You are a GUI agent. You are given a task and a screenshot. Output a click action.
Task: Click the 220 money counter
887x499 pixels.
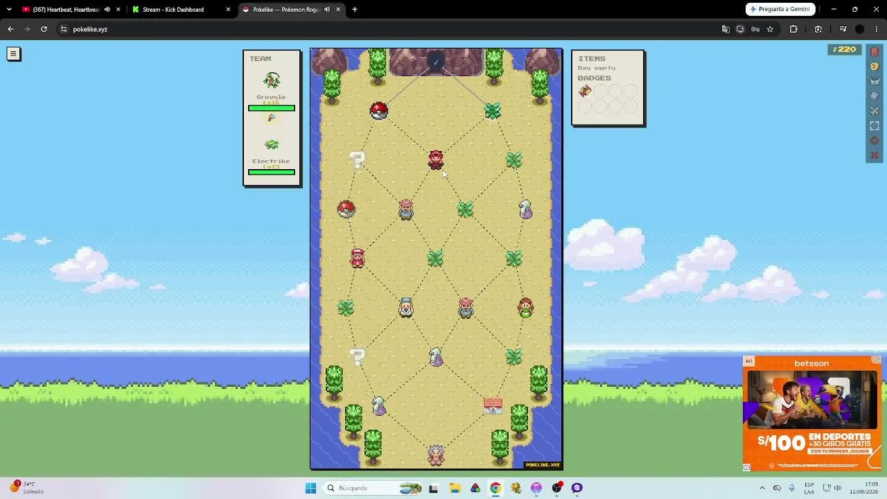pyautogui.click(x=844, y=50)
